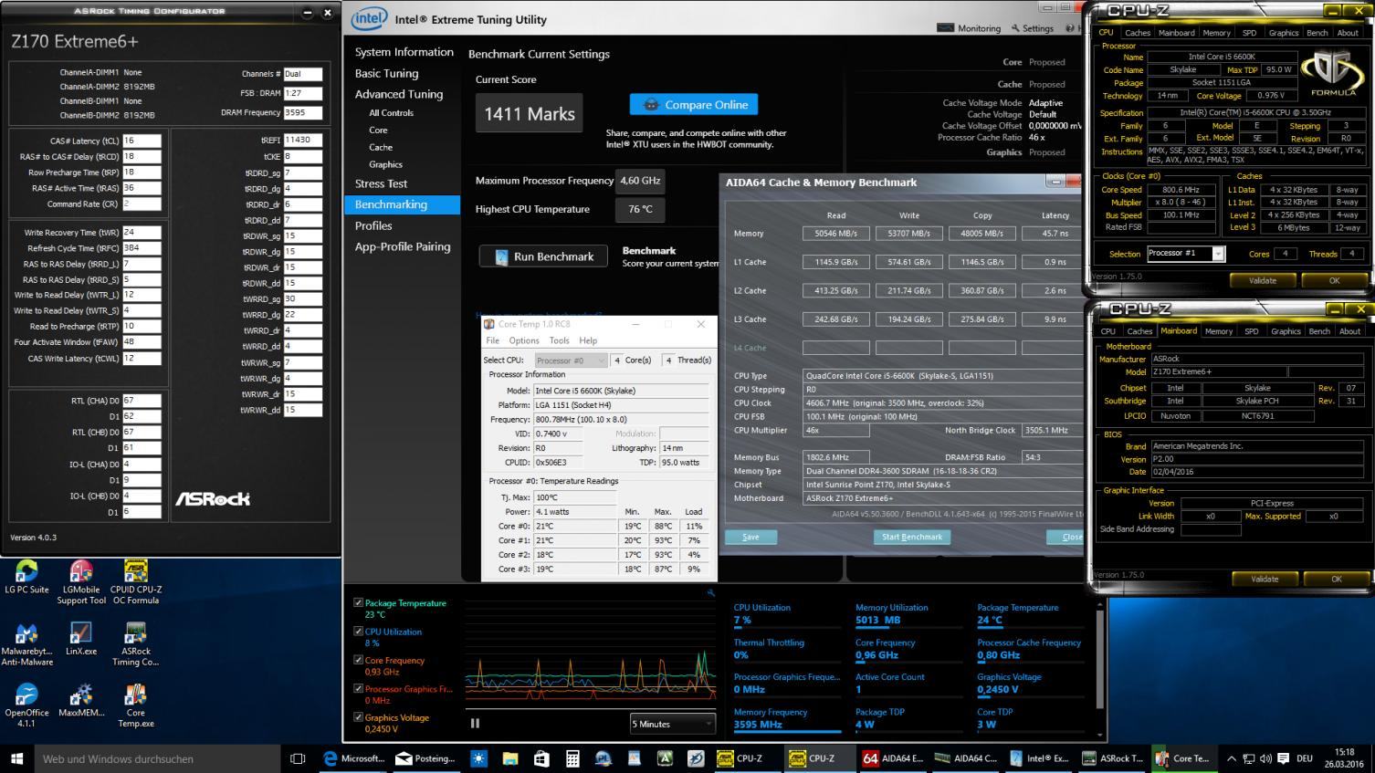Image resolution: width=1375 pixels, height=773 pixels.
Task: Click Run Benchmark button in XTU
Action: [543, 256]
